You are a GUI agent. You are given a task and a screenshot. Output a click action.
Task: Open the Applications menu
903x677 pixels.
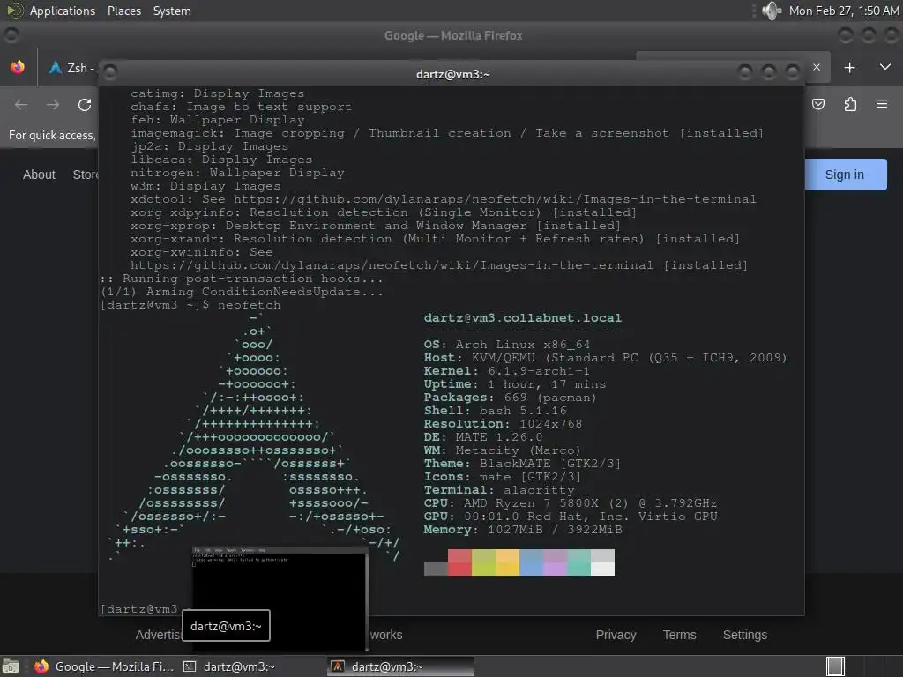63,11
